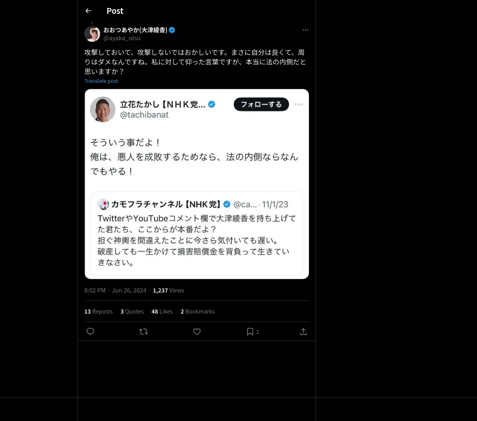Open the 2 Bookmarks count
Screen dimensions: 477x421
click(x=198, y=312)
